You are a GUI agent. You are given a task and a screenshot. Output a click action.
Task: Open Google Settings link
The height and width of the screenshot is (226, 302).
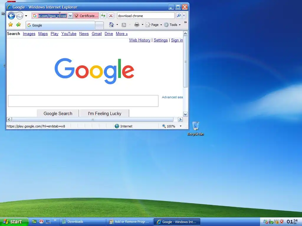pyautogui.click(x=161, y=40)
